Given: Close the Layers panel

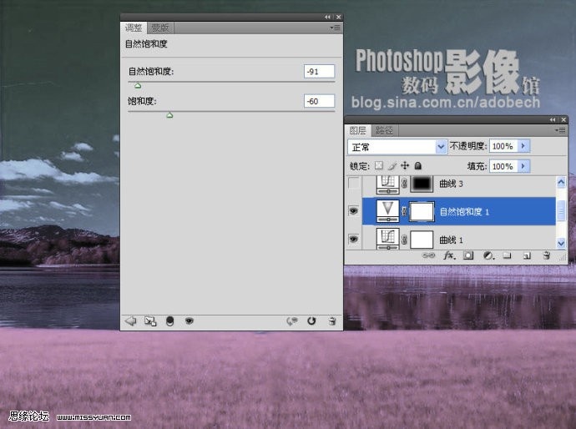Looking at the screenshot, I should [x=563, y=119].
